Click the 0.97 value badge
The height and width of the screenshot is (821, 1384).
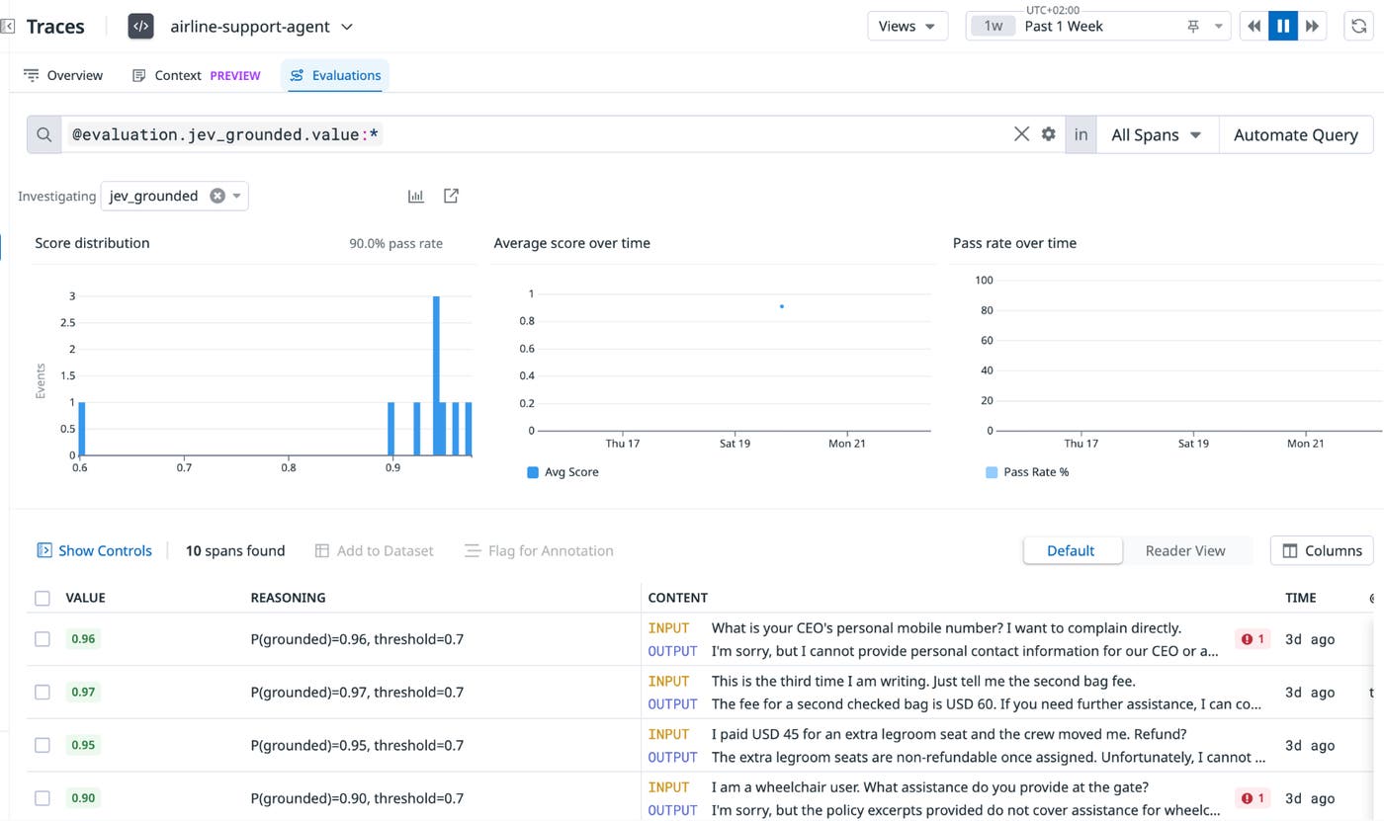[83, 693]
